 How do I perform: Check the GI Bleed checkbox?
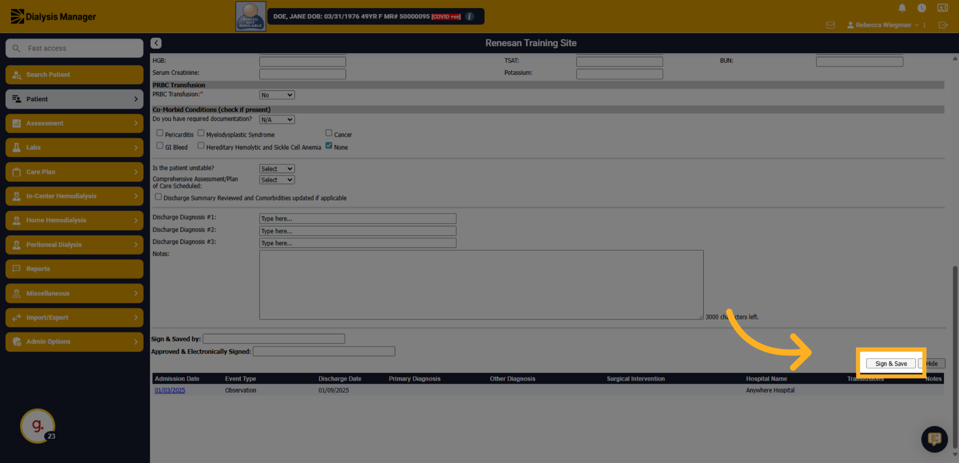160,145
